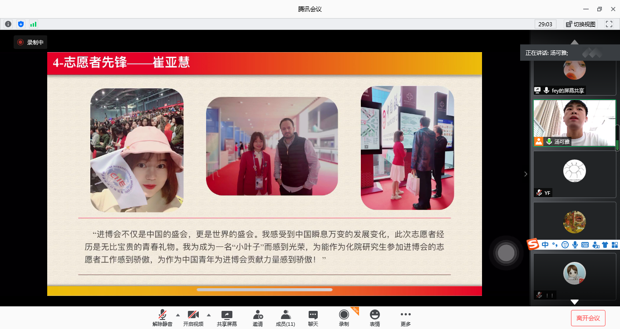Click the 共享屏幕 share screen icon
Viewport: 620px width, 329px height.
[226, 315]
